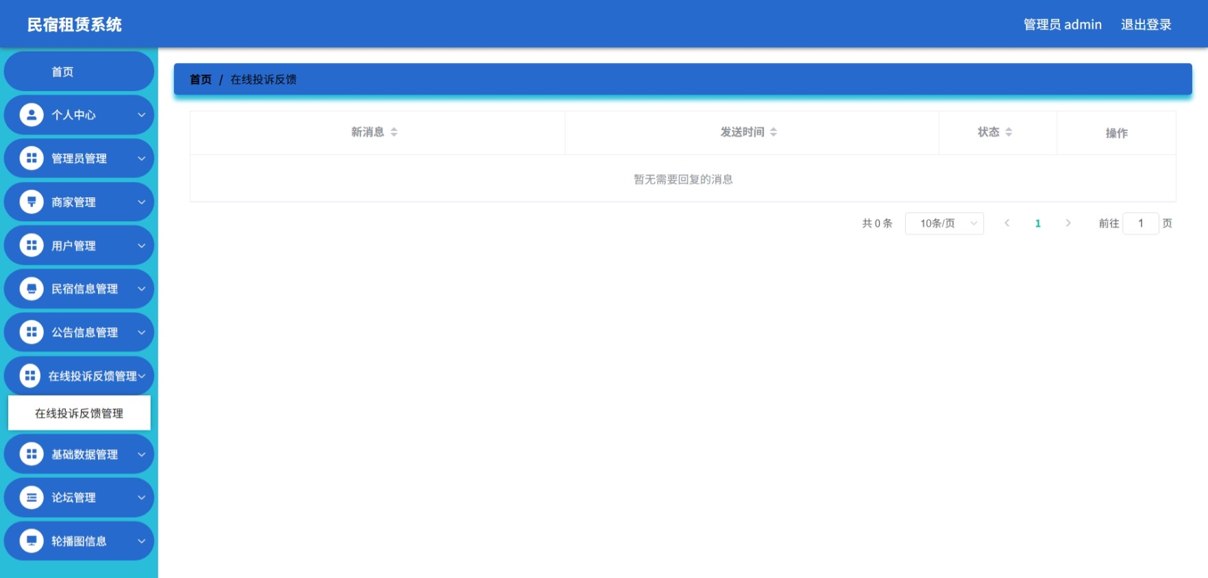
Task: Open 论坛管理 menu label
Action: (73, 497)
